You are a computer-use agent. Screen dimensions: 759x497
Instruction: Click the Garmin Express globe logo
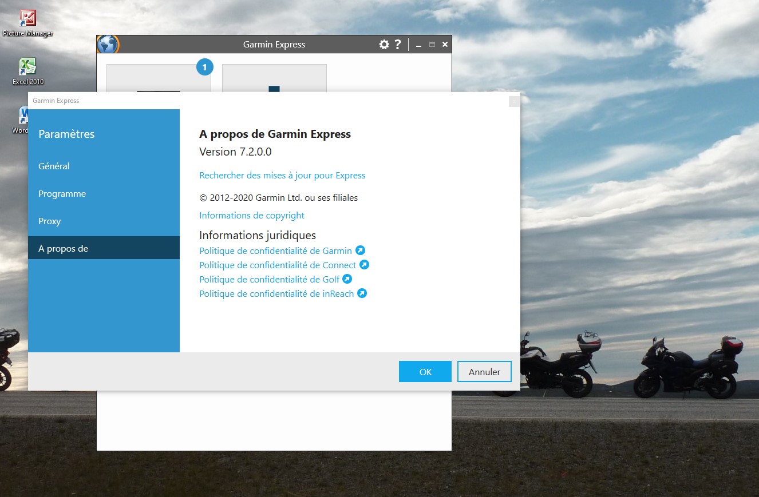108,44
